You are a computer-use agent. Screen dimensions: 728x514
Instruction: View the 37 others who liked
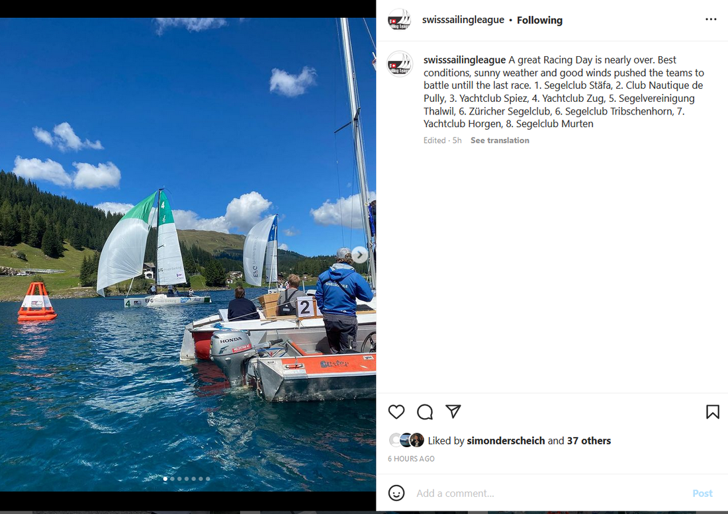coord(589,440)
